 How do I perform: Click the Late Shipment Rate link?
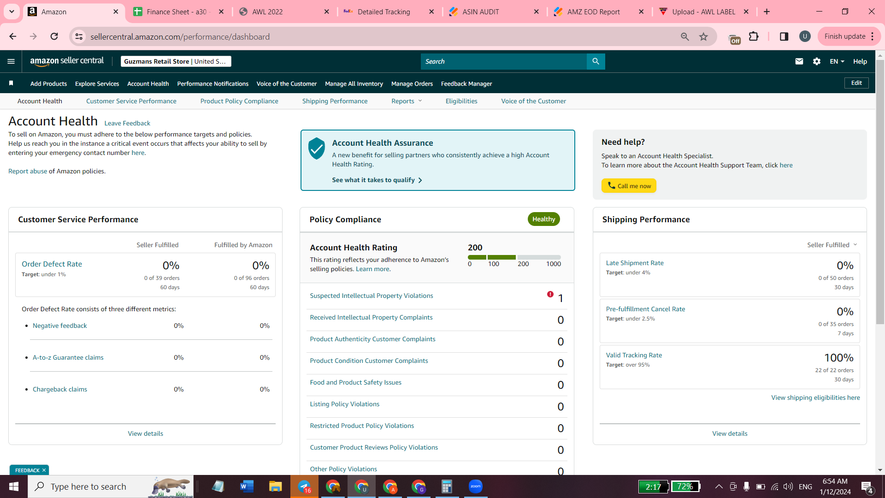coord(635,263)
